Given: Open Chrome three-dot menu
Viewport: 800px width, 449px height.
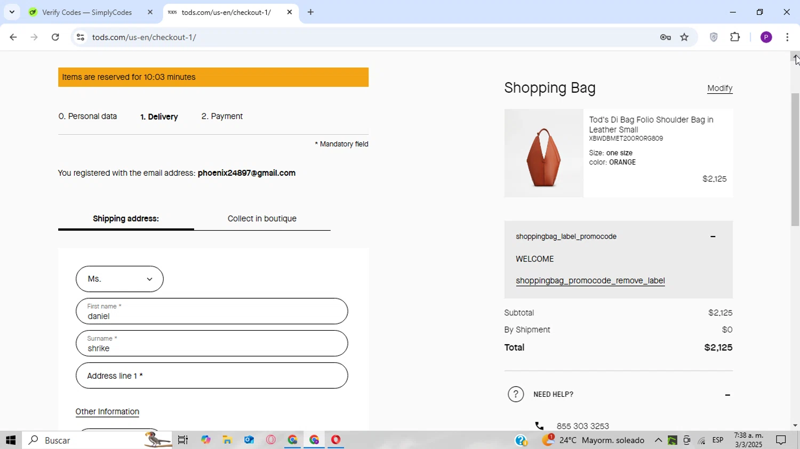Looking at the screenshot, I should point(787,37).
